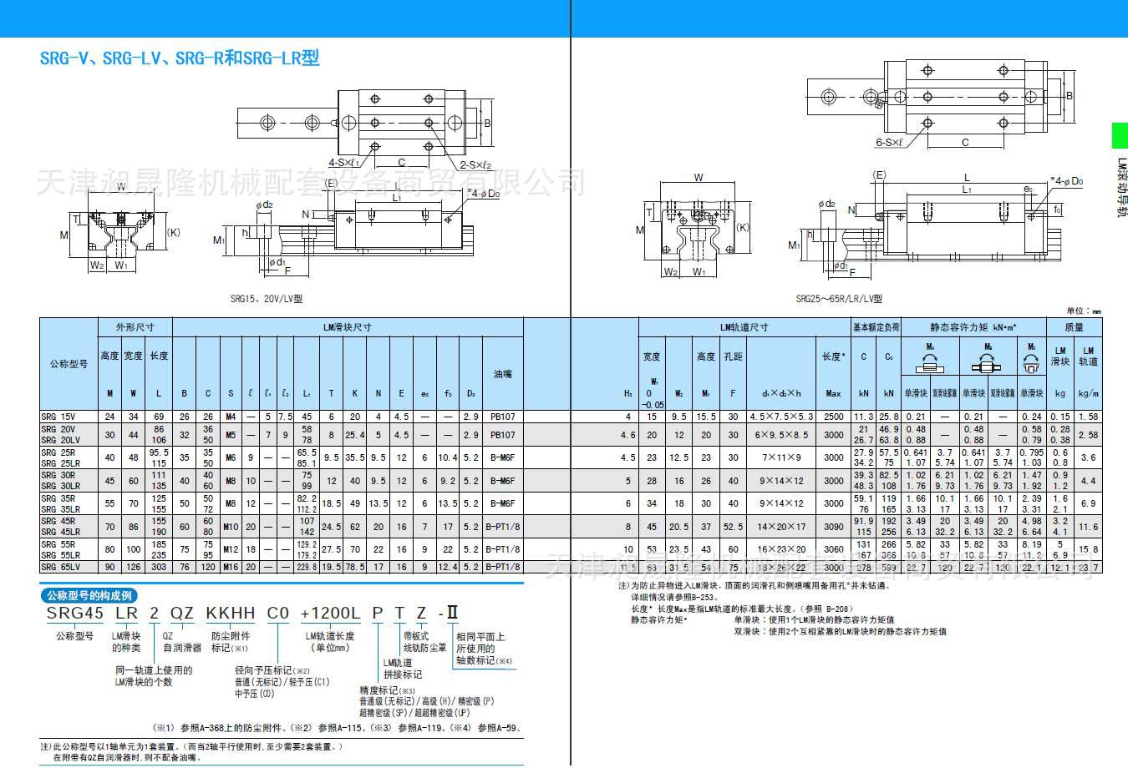Screen dimensions: 1128x768
Task: Click the green square marker above LM滚动导轨
Action: point(1119,136)
